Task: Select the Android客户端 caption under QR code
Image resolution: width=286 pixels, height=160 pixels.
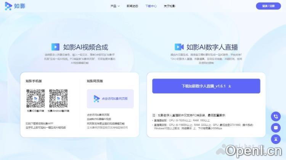Action: point(58,111)
